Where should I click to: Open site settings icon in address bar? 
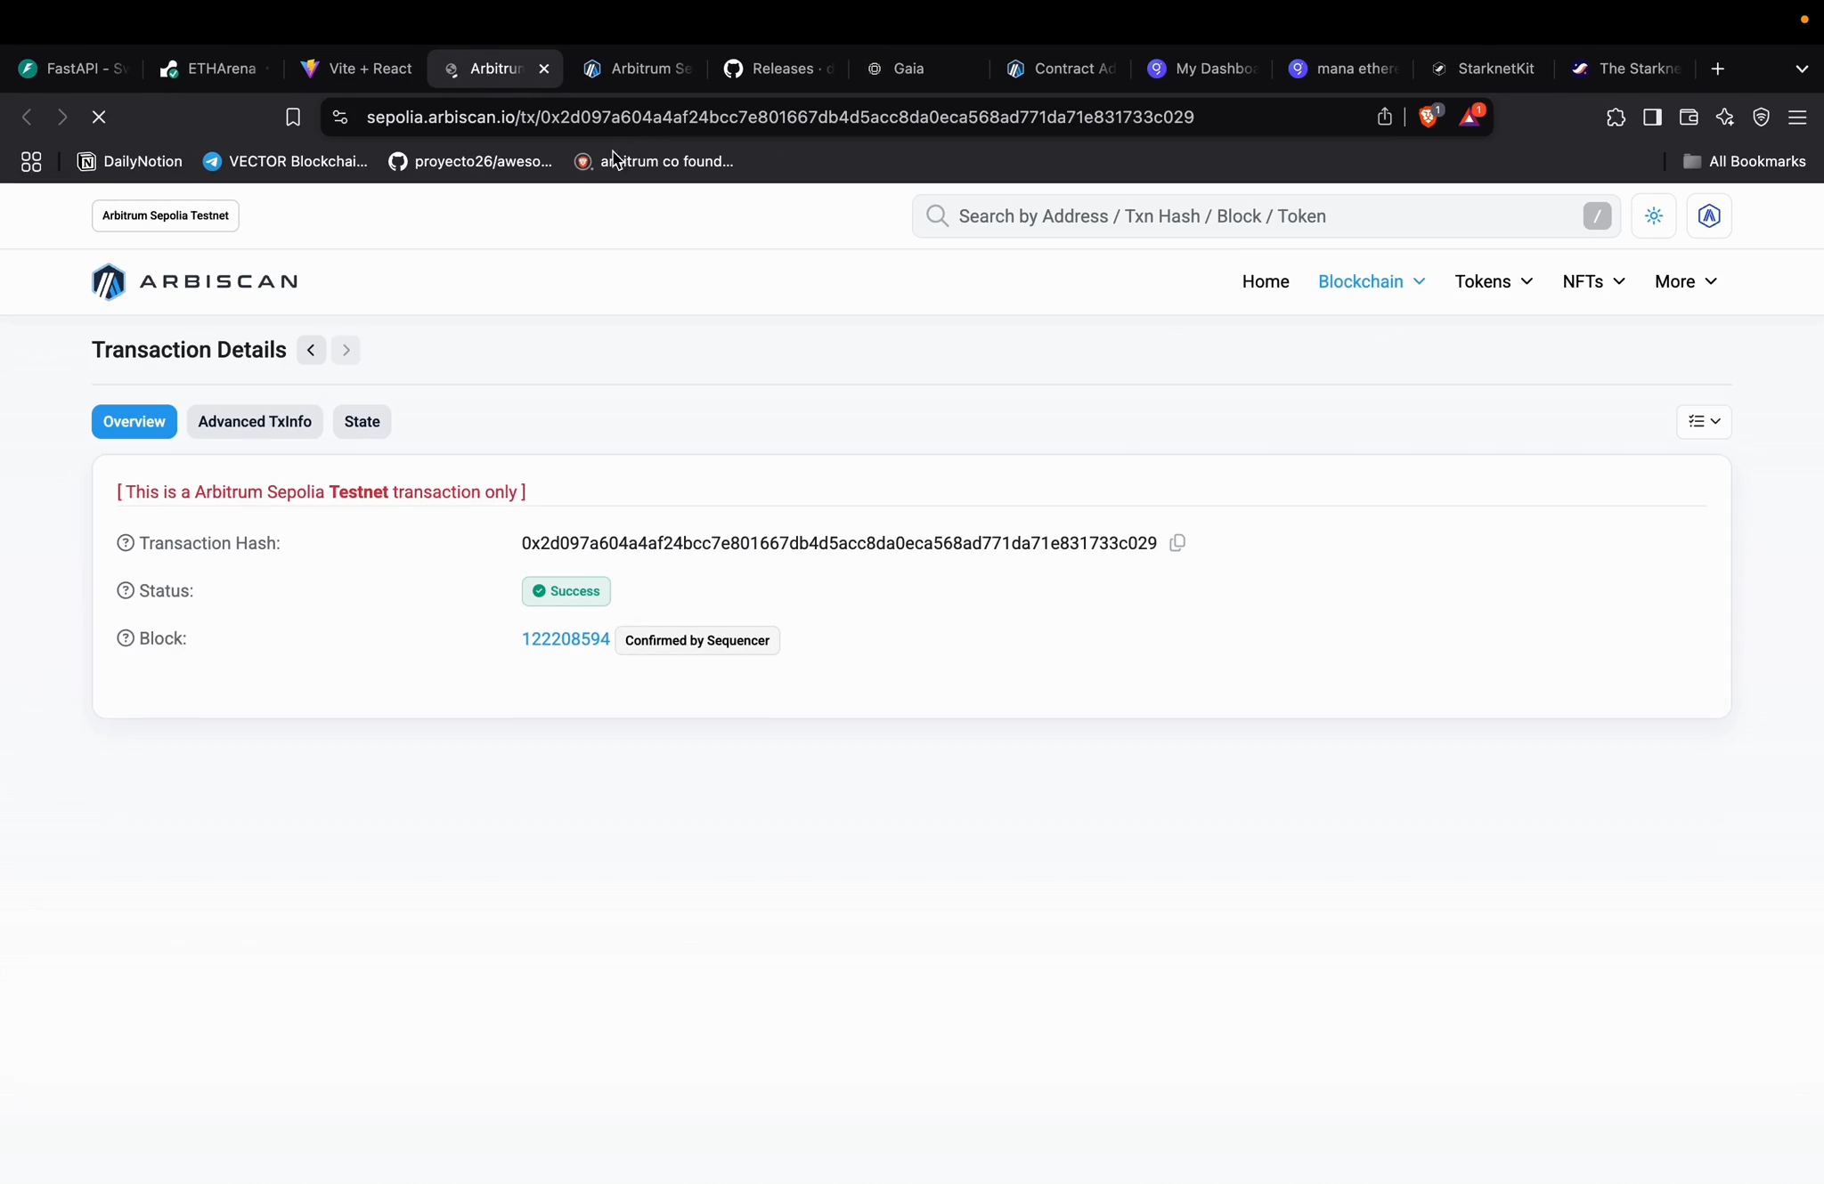(339, 117)
